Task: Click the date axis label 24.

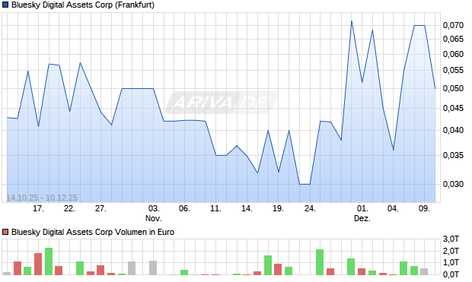Action: pyautogui.click(x=310, y=208)
